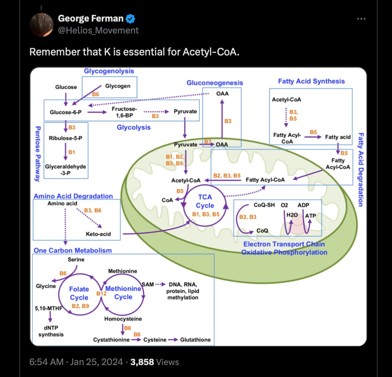This screenshot has width=392, height=377.
Task: Click the red highlighted spot near ATP
Action: [x=296, y=226]
